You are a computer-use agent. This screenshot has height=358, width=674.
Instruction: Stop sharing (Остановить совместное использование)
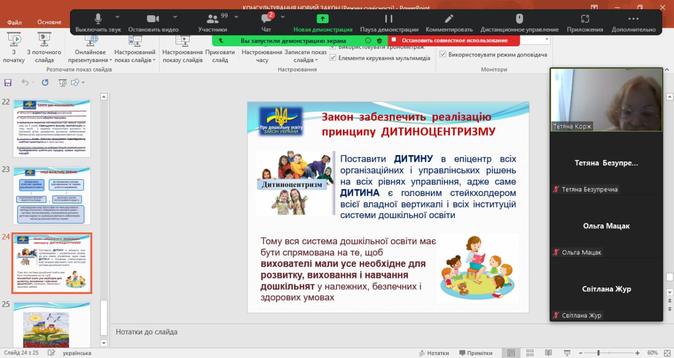tap(454, 40)
